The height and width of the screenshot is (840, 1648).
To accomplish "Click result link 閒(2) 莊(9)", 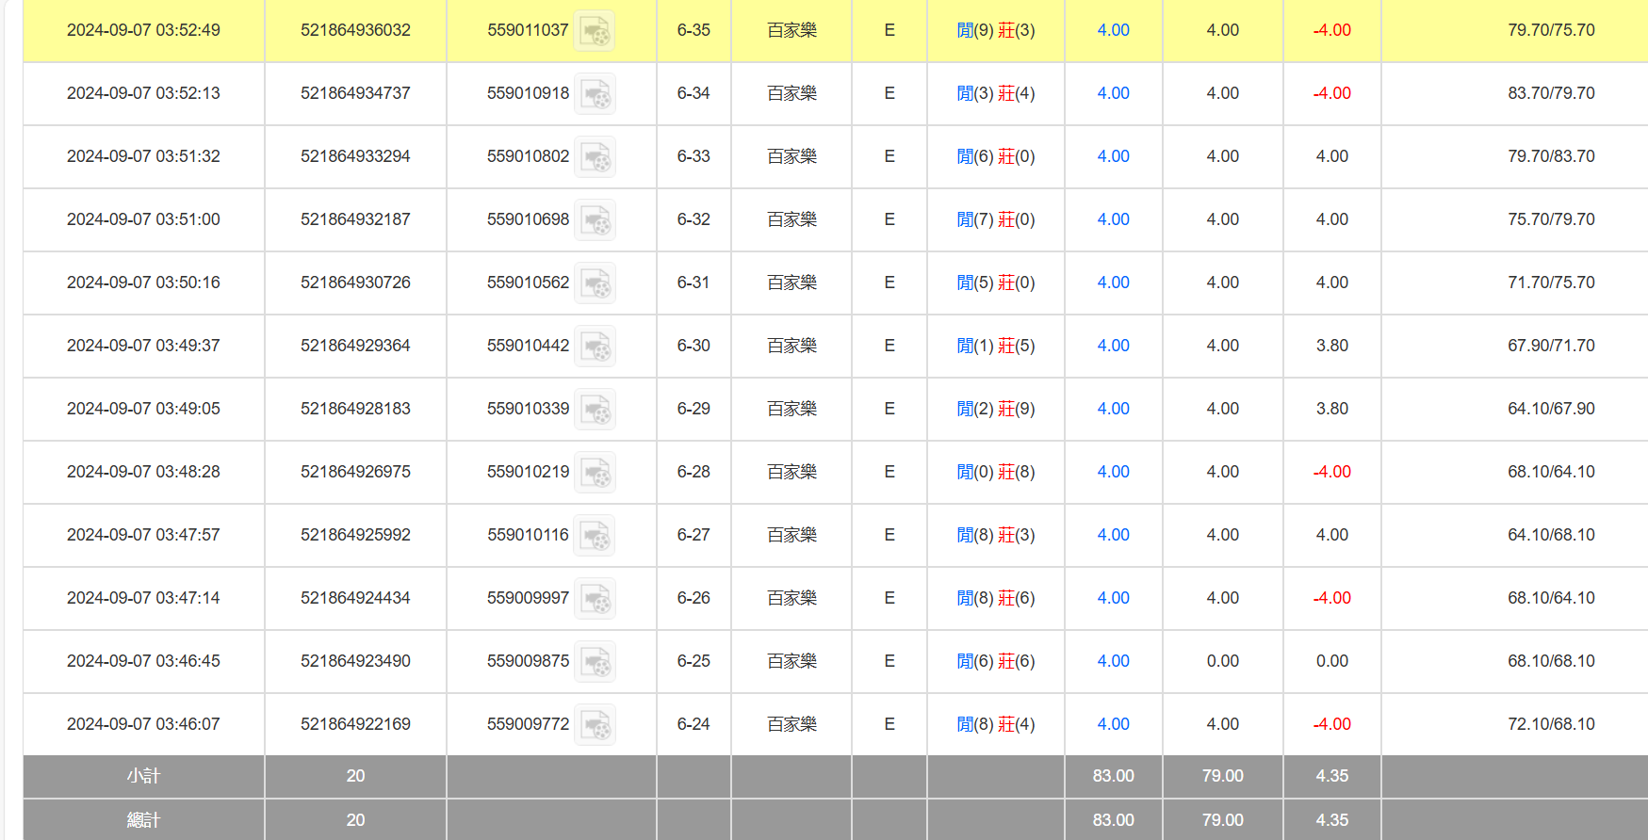I will coord(995,409).
